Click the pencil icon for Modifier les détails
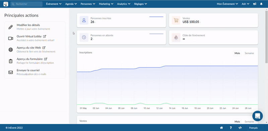This screenshot has width=268, height=131. [11, 27]
